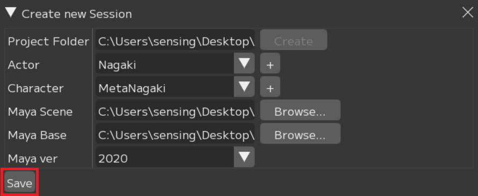Save the new session
The width and height of the screenshot is (478, 196).
[20, 182]
